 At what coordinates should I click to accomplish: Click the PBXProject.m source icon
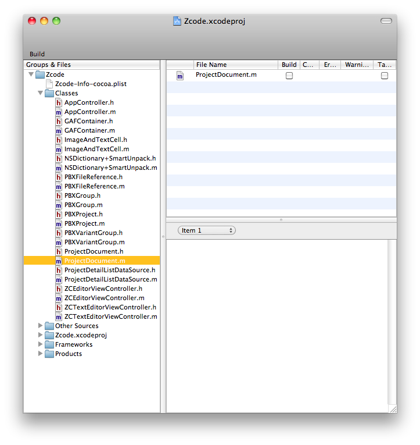point(58,223)
